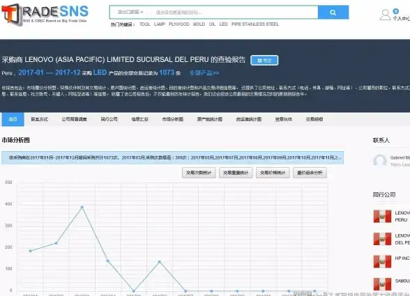Click the notification count badge
This screenshot has width=410, height=296.
click(x=395, y=11)
